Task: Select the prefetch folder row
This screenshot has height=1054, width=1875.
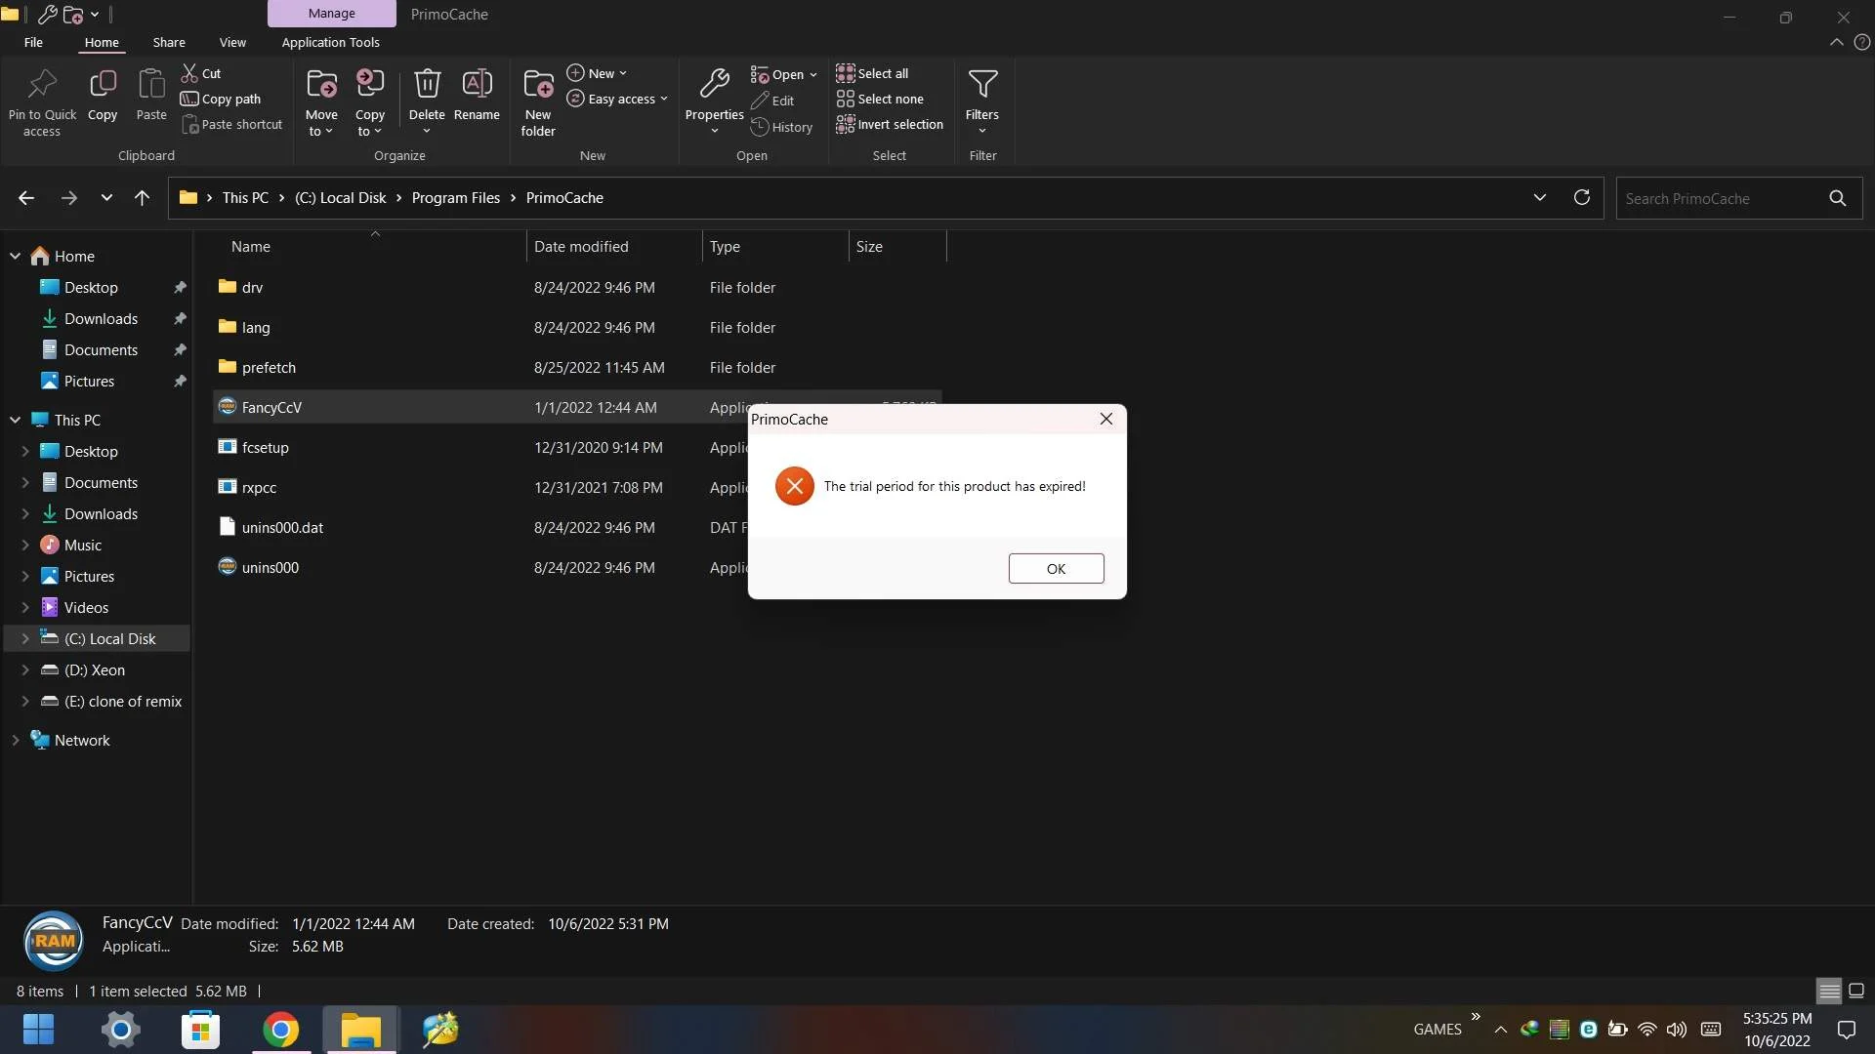Action: point(576,367)
